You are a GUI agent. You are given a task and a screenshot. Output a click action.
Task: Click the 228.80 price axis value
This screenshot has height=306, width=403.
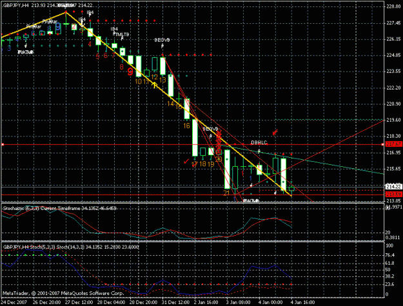[x=393, y=6]
